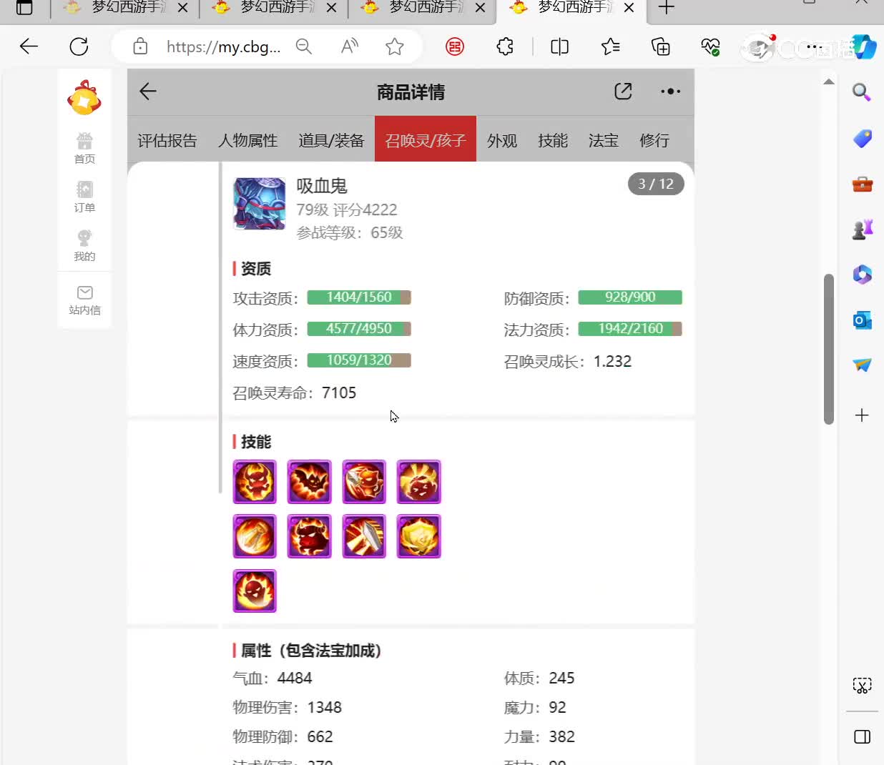Screen dimensions: 884x765
Task: Click the red circular extension icon
Action: coord(455,46)
